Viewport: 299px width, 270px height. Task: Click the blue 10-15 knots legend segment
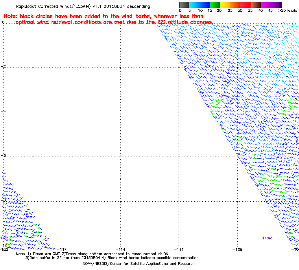[x=205, y=5]
